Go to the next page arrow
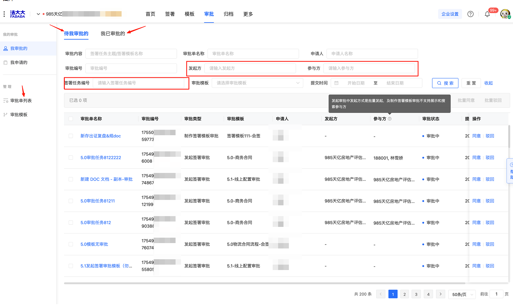Image resolution: width=513 pixels, height=306 pixels. pos(441,294)
